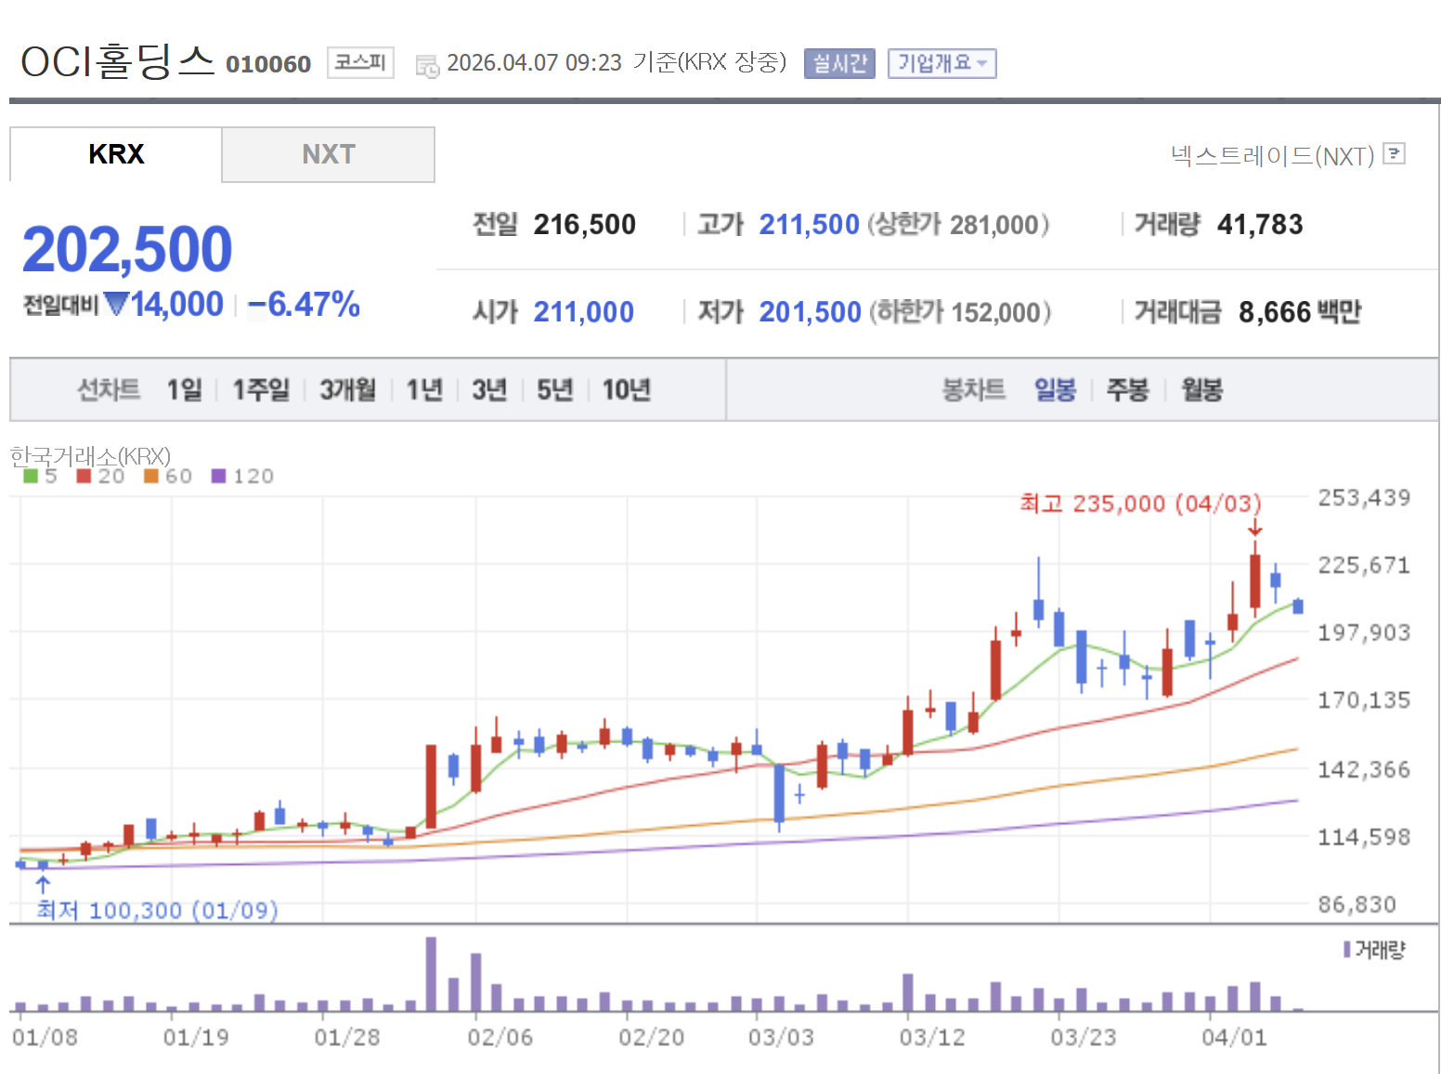The image size is (1441, 1074).
Task: Expand the 기업개요 dropdown
Action: pos(941,63)
